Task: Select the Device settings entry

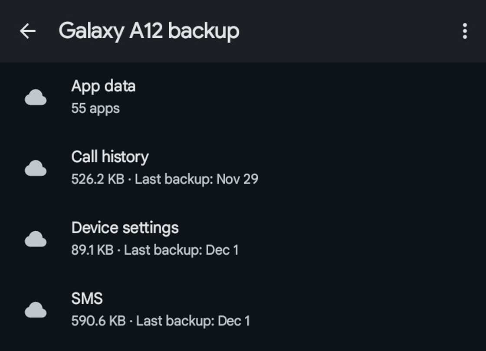Action: 125,228
